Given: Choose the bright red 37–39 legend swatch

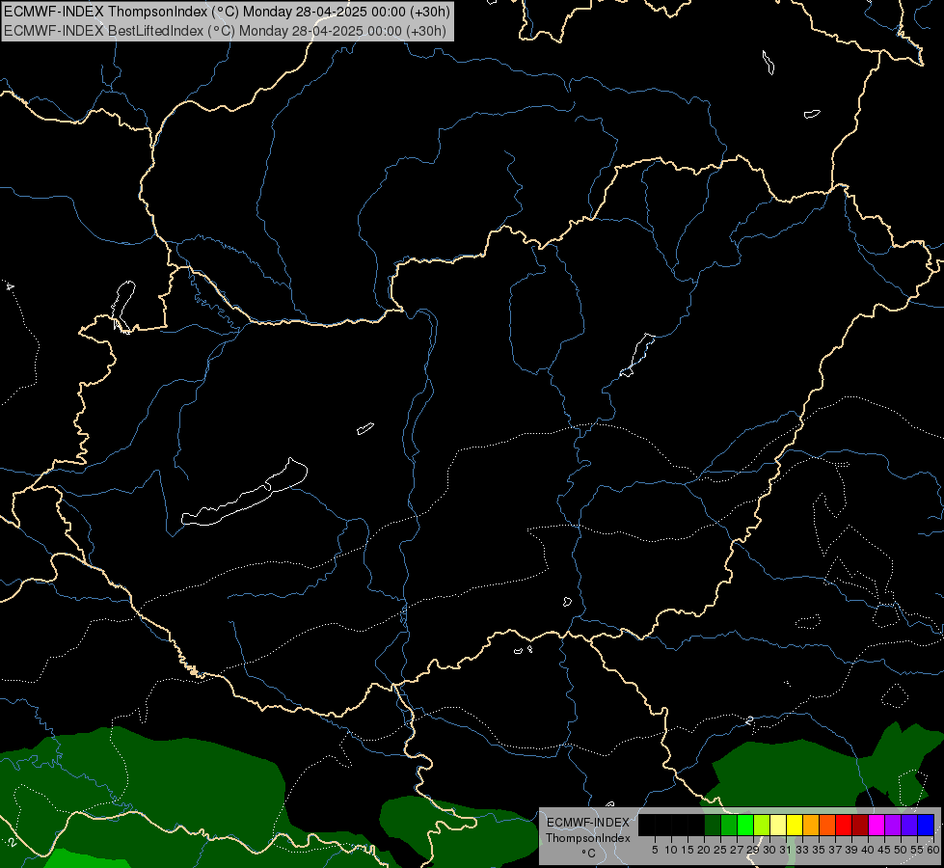Looking at the screenshot, I should point(844,825).
